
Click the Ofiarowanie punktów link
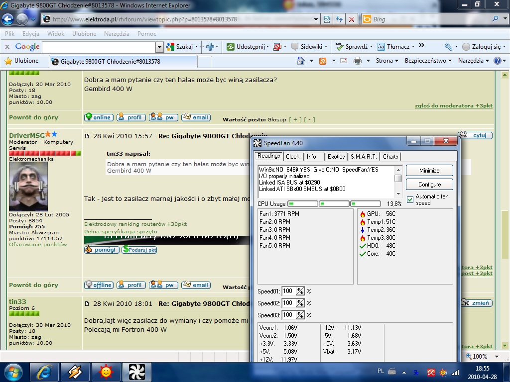point(38,245)
